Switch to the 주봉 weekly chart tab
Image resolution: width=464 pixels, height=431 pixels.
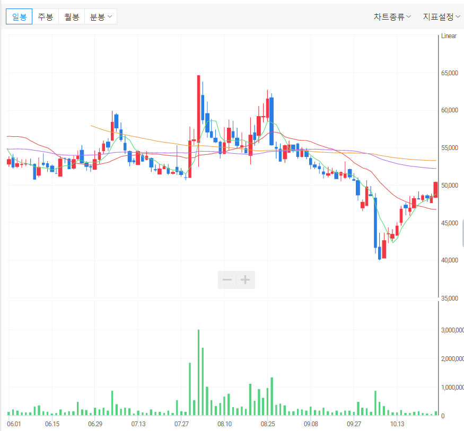coord(45,16)
